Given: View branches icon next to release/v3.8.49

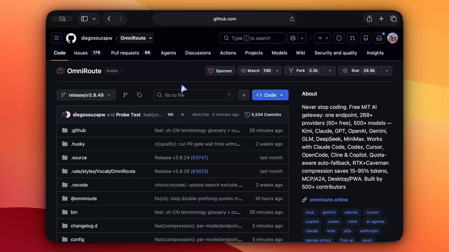Looking at the screenshot, I should click(x=126, y=95).
